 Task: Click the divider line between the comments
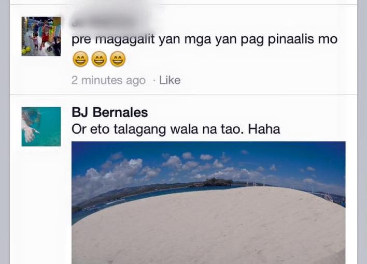coord(183,95)
